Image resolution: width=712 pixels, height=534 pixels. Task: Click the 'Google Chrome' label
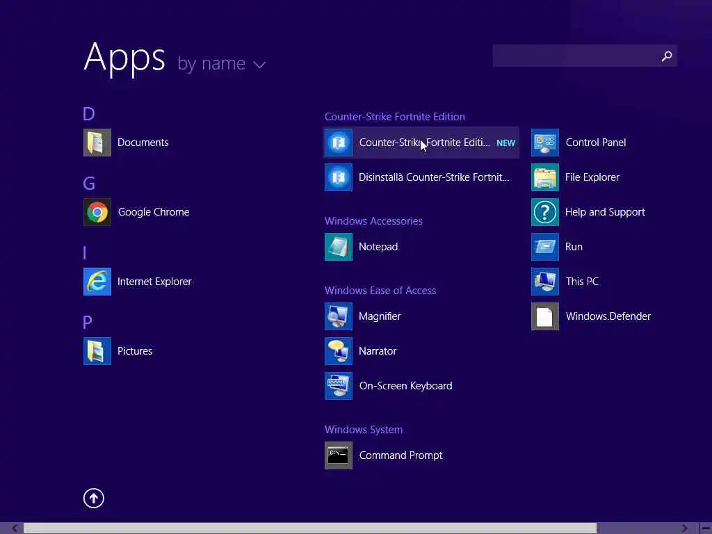154,212
